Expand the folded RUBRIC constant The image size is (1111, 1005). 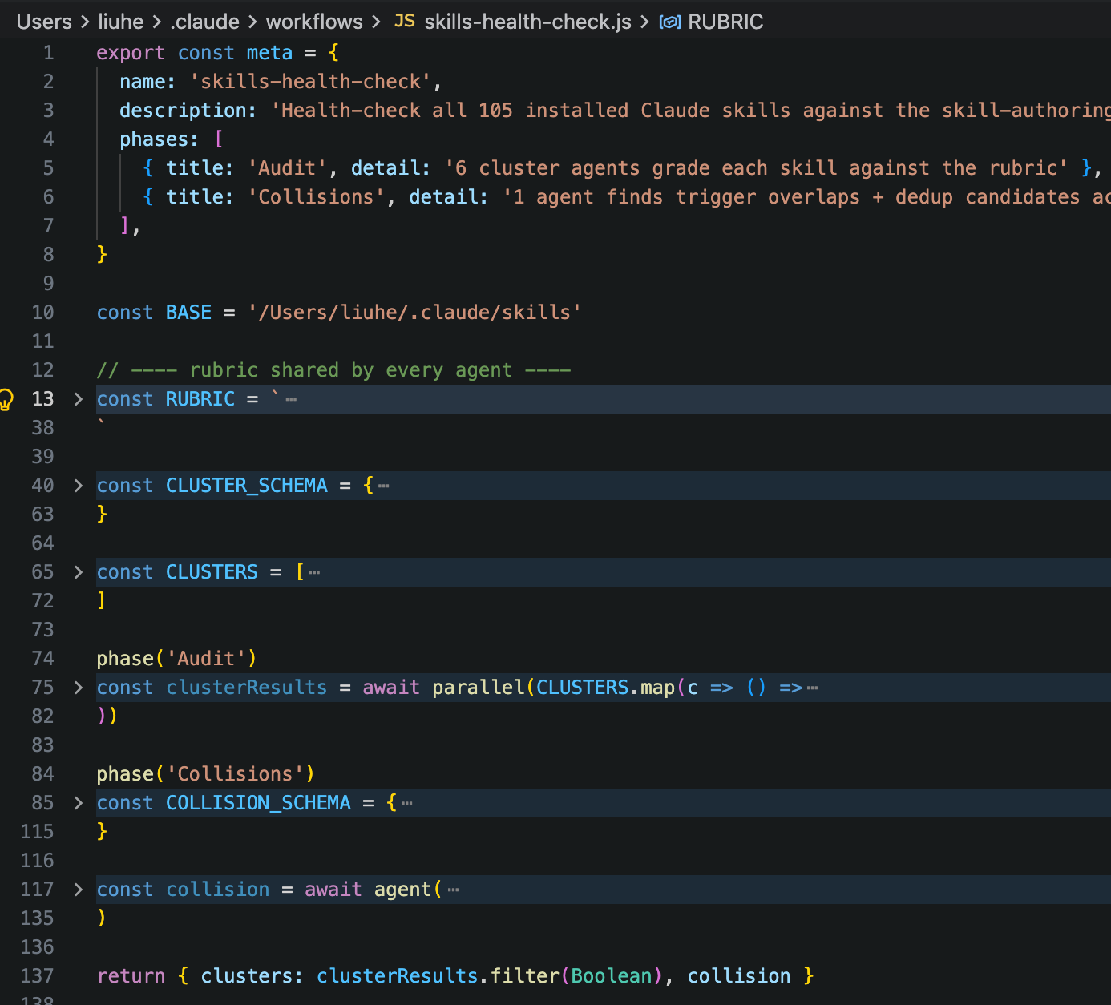(78, 399)
